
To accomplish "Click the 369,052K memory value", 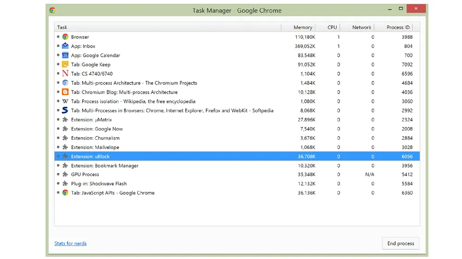I will coord(305,46).
